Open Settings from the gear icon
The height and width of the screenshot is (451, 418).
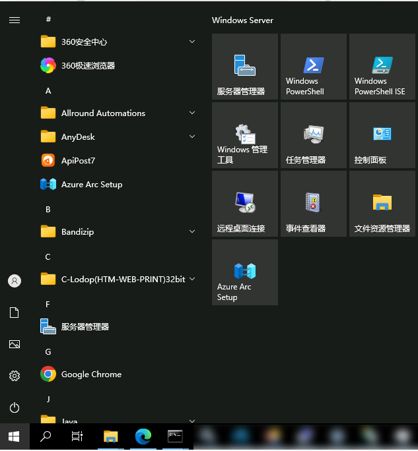(15, 376)
